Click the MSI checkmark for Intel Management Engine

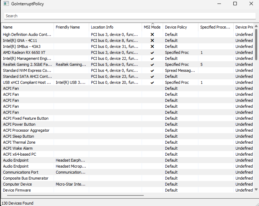click(x=152, y=58)
